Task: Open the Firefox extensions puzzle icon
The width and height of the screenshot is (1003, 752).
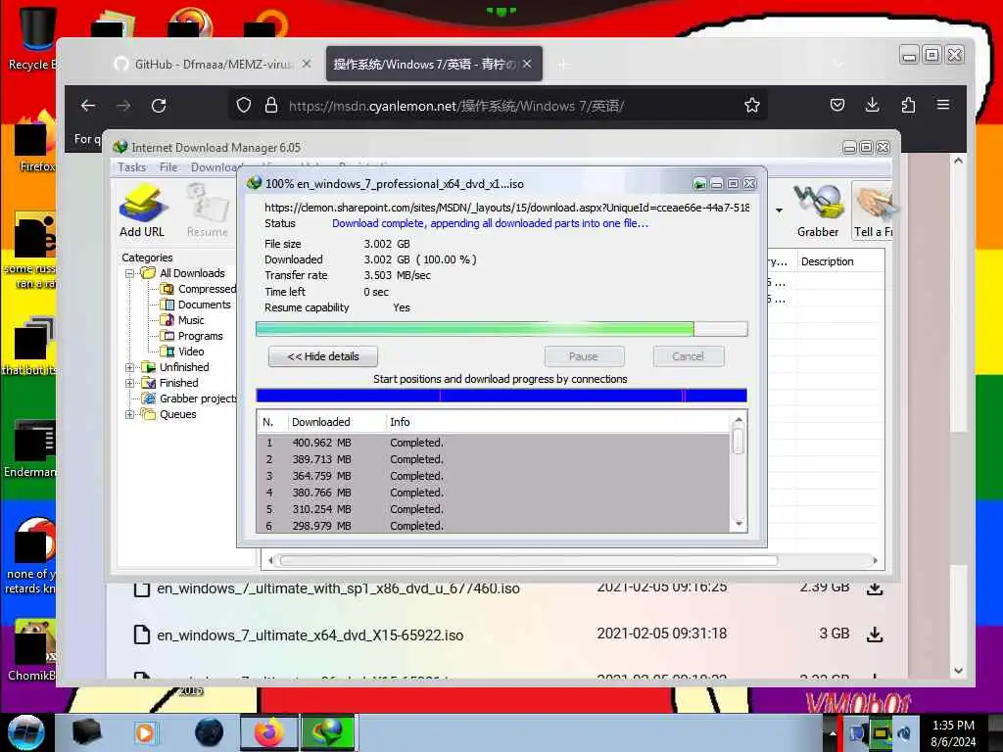Action: [x=908, y=105]
